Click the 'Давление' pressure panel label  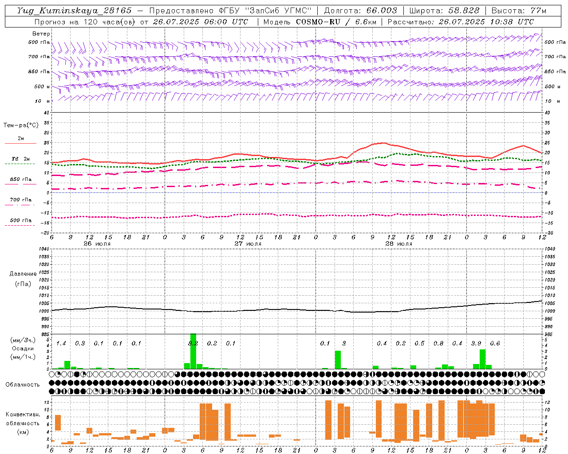coord(23,274)
